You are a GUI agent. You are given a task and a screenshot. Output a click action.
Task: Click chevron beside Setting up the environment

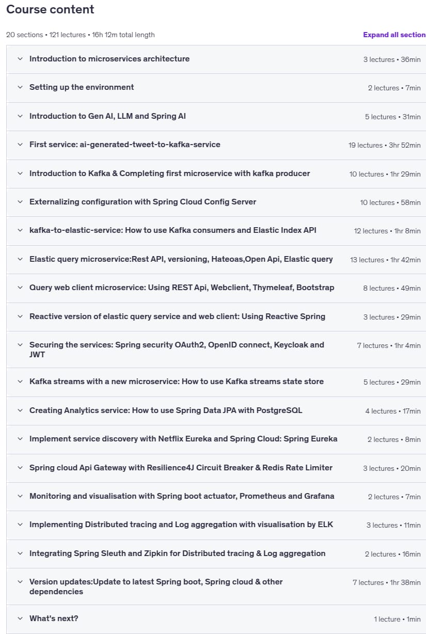20,87
